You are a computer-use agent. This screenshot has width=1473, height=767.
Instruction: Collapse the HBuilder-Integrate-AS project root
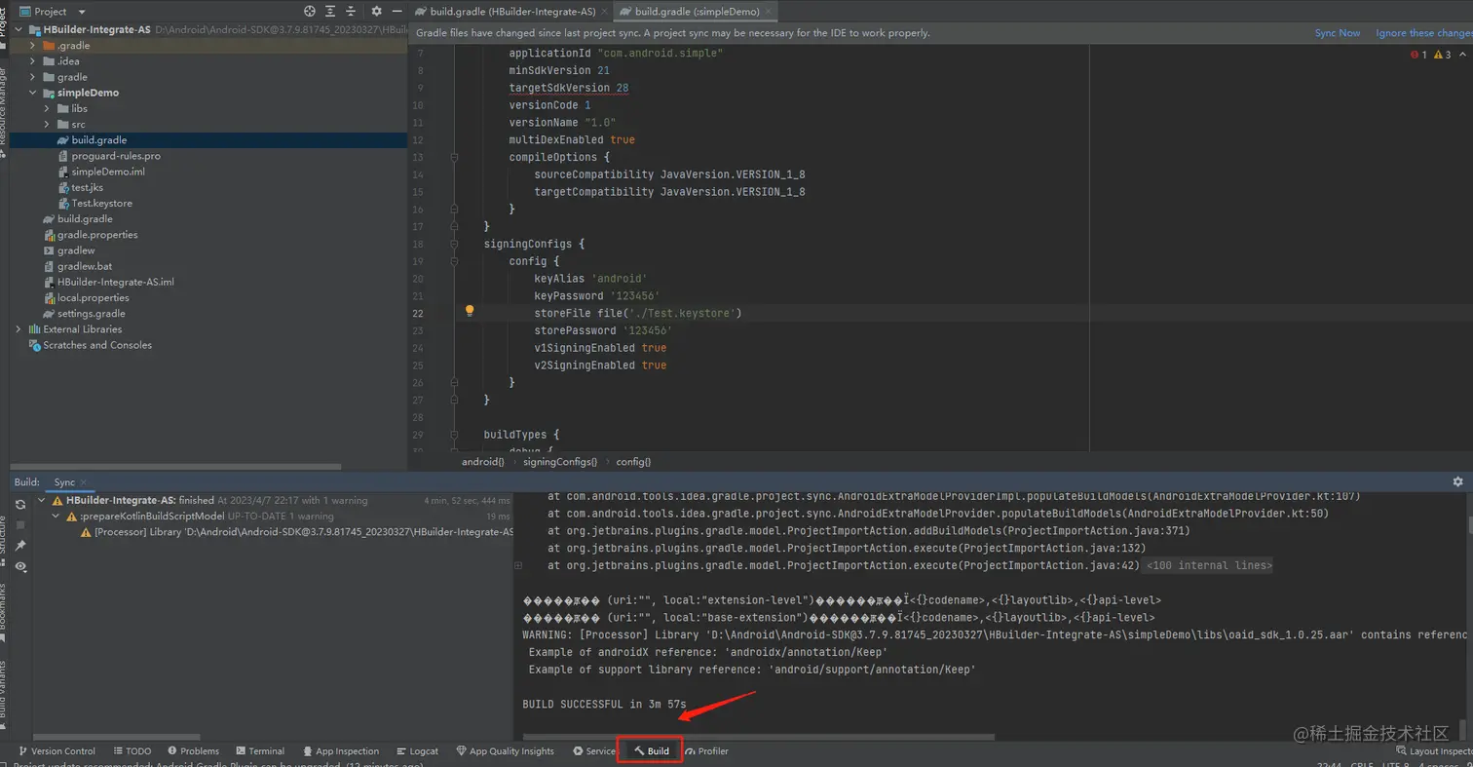pos(19,30)
